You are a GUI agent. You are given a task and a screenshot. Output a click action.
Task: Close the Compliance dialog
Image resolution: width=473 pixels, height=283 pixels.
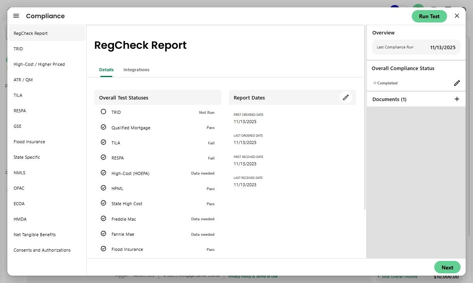pos(457,16)
